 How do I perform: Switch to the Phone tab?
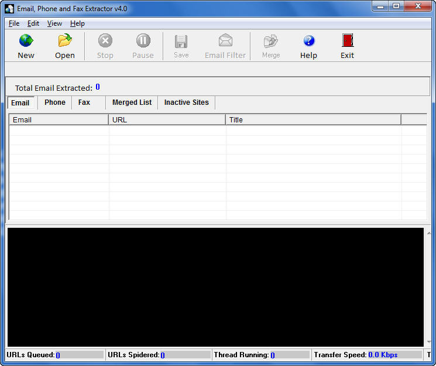click(x=55, y=102)
